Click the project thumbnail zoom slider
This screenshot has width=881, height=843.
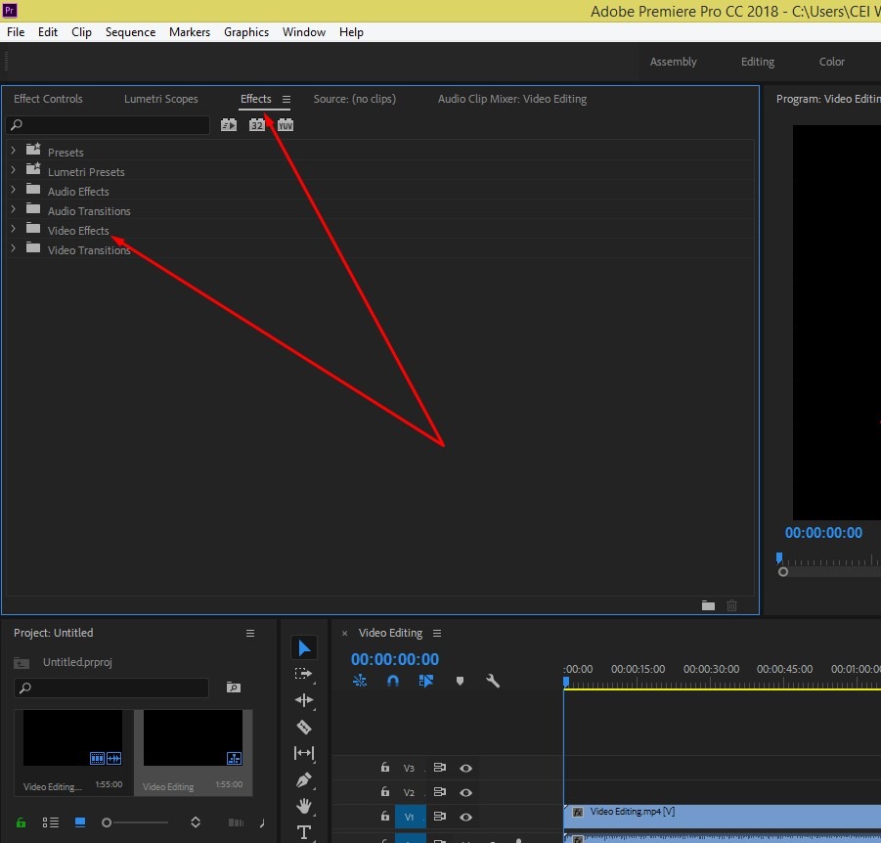[135, 822]
